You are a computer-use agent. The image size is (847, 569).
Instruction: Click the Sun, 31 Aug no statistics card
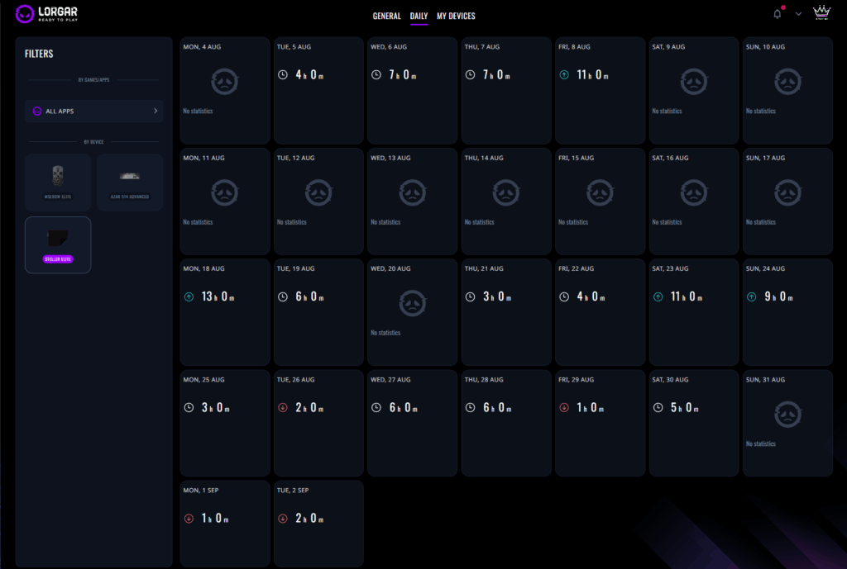[x=787, y=422]
